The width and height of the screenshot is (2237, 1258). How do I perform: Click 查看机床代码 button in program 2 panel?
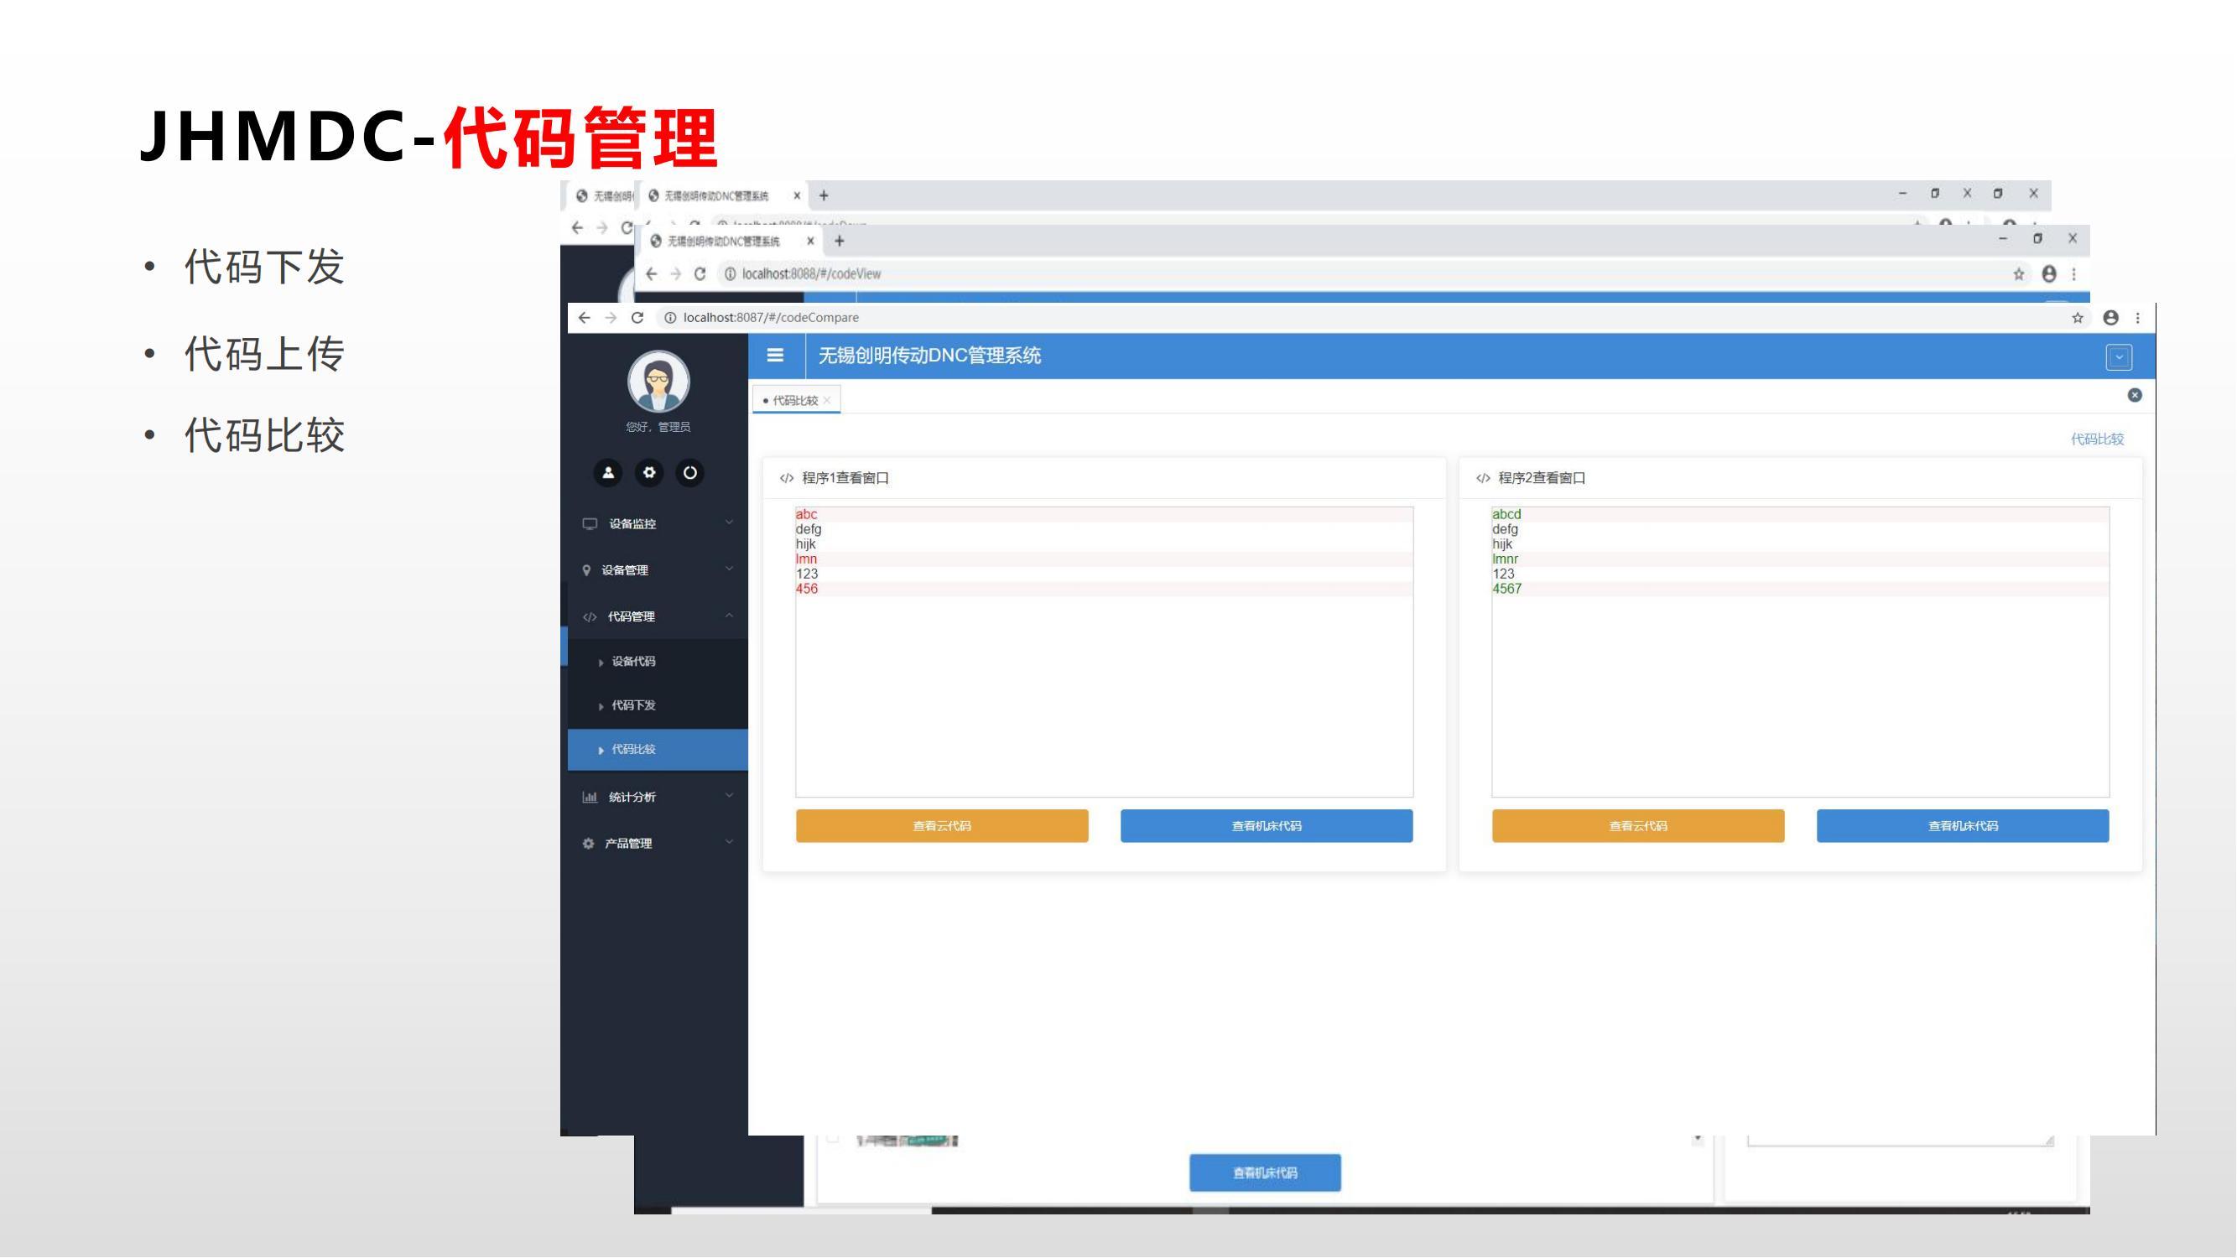(x=1962, y=825)
